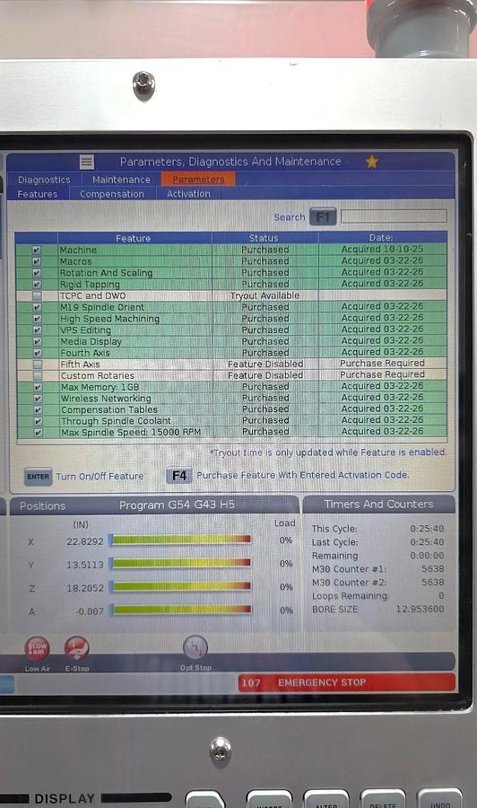The image size is (477, 808).
Task: Toggle the Wireless Networking checkbox
Action: (38, 399)
